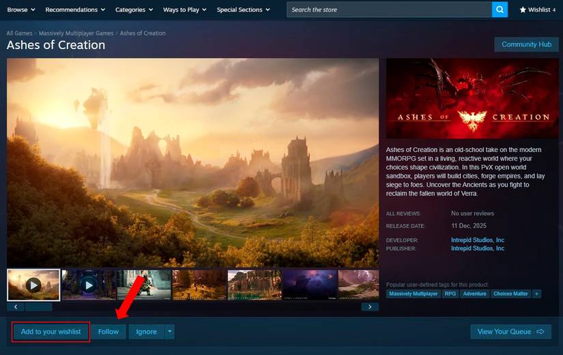Open View Your Queue
The height and width of the screenshot is (355, 563).
[510, 332]
